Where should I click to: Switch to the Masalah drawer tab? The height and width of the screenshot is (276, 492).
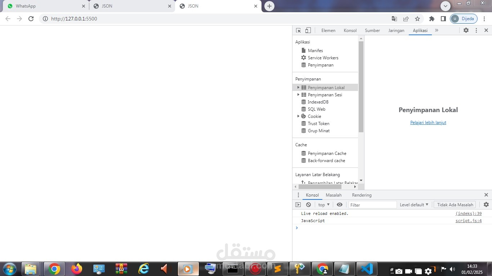[334, 195]
